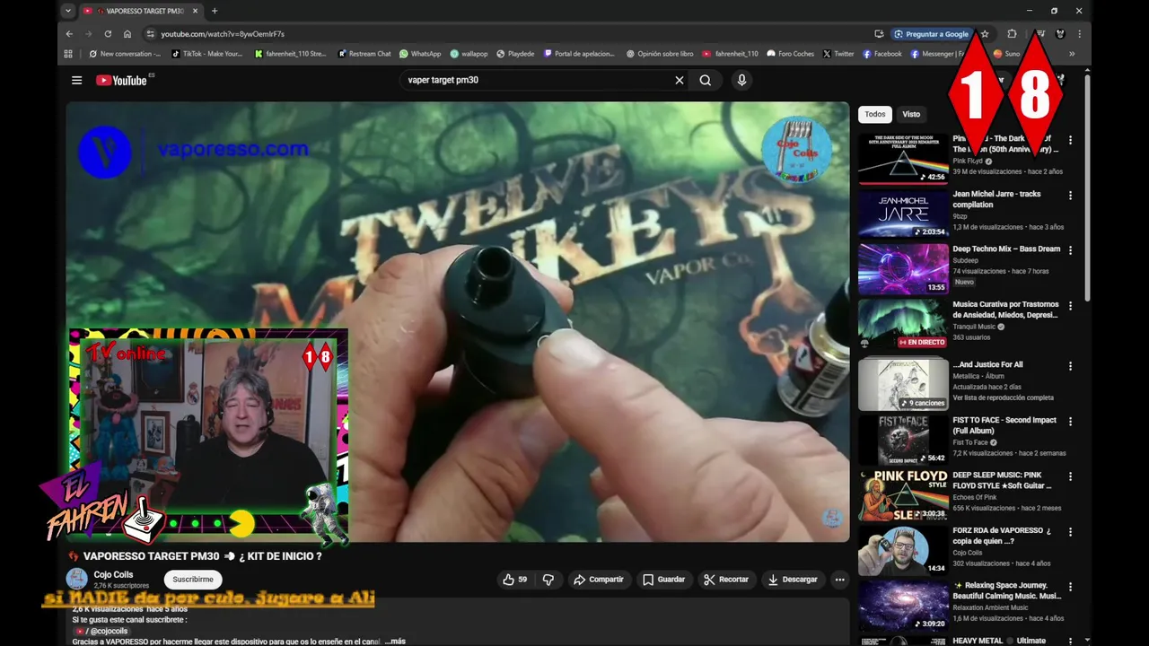Screen dimensions: 1149x646
Task: Open browser home page icon
Action: 127,34
